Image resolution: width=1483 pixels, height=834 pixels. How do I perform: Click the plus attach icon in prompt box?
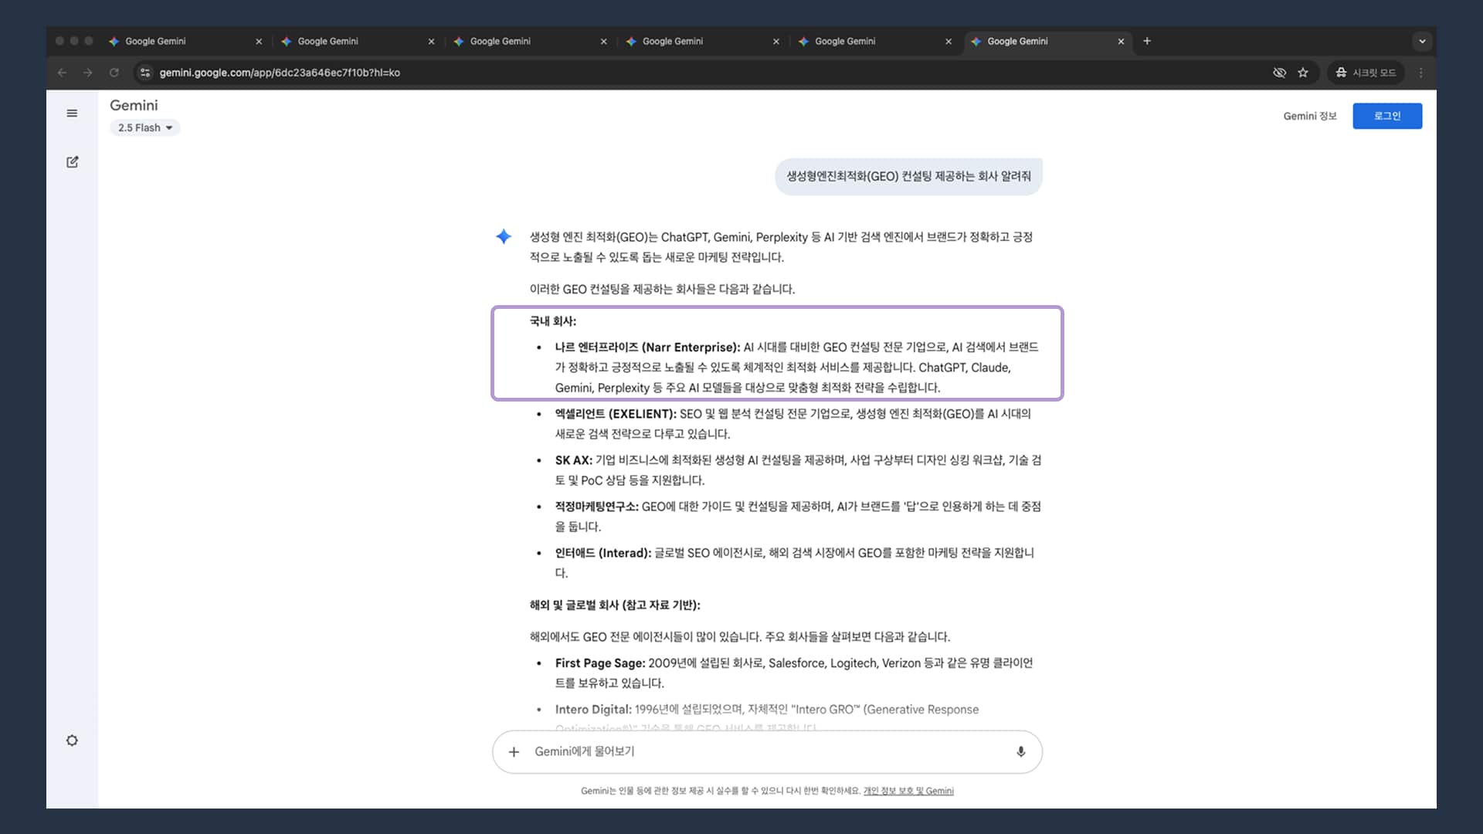pyautogui.click(x=514, y=751)
